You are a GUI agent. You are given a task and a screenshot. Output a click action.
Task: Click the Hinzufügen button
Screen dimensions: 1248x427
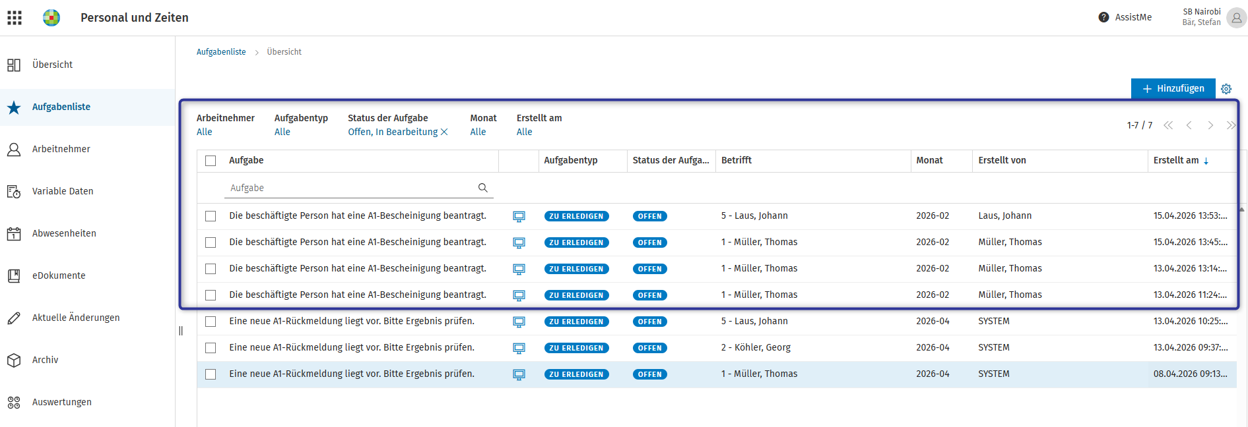pos(1173,88)
